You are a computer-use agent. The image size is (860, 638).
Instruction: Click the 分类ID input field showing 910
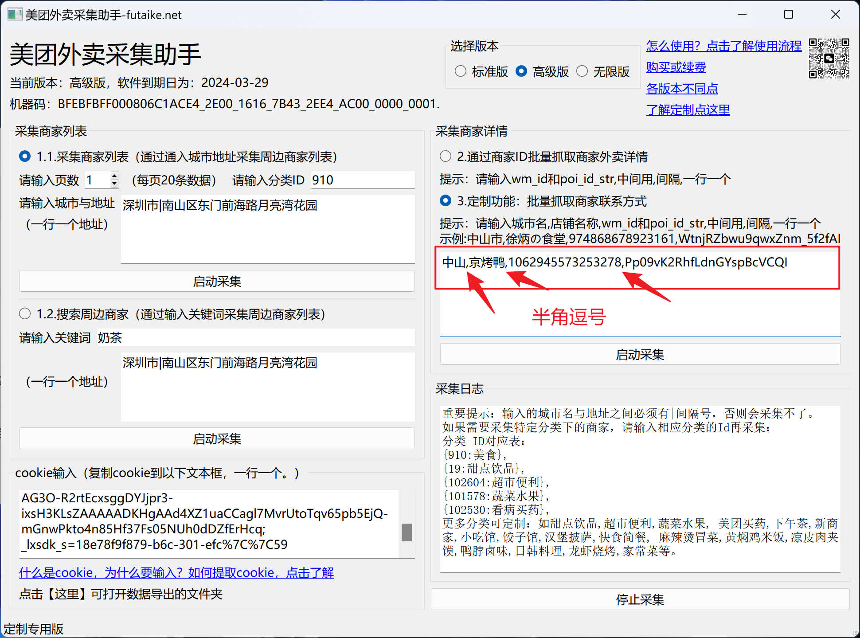click(x=363, y=180)
